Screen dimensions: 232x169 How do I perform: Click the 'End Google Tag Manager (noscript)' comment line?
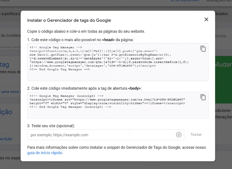(70, 107)
